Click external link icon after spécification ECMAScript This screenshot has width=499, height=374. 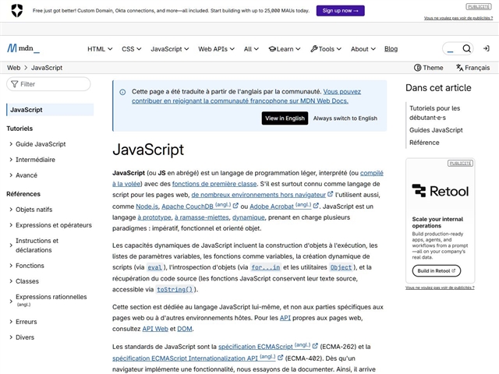[x=315, y=346]
